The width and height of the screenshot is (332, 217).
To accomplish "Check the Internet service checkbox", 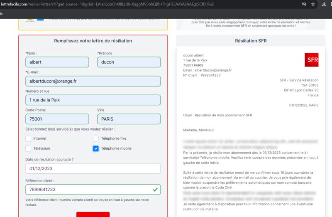I will coord(28,138).
